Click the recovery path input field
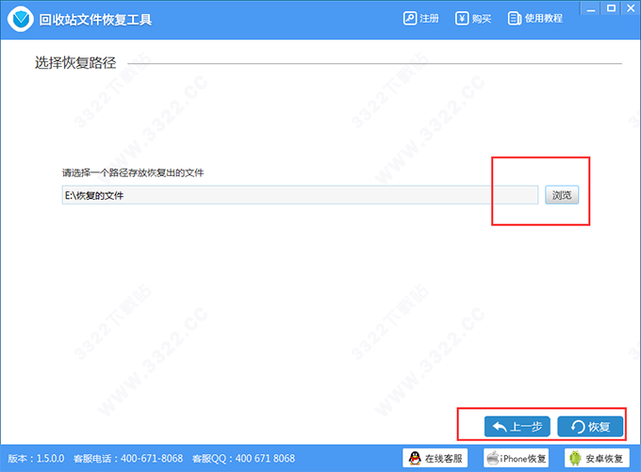 point(300,195)
